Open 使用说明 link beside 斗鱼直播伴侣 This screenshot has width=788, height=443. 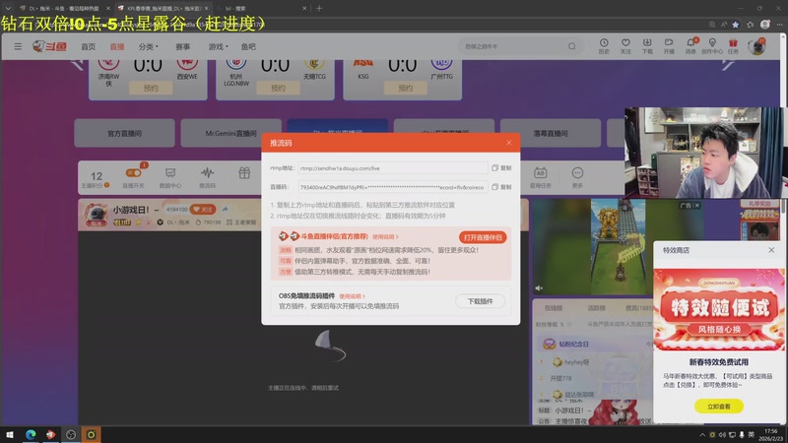385,237
